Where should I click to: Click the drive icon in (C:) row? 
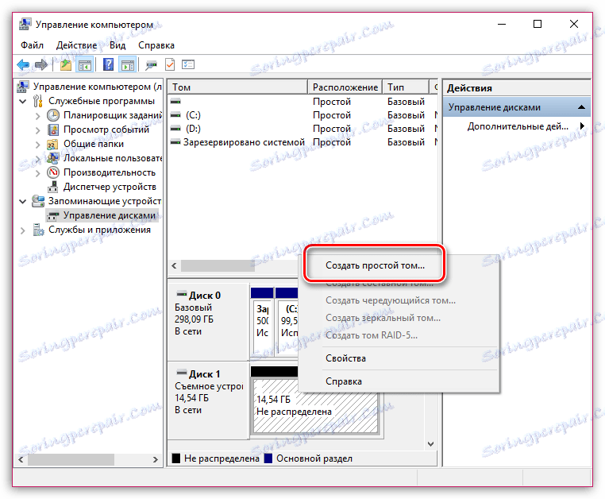[175, 115]
